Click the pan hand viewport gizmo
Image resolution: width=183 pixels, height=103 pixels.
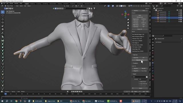128,22
